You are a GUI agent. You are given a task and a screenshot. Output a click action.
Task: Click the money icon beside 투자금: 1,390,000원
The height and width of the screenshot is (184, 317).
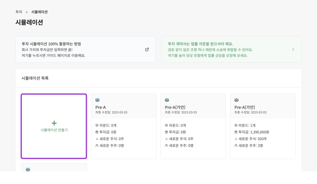pyautogui.click(x=236, y=132)
